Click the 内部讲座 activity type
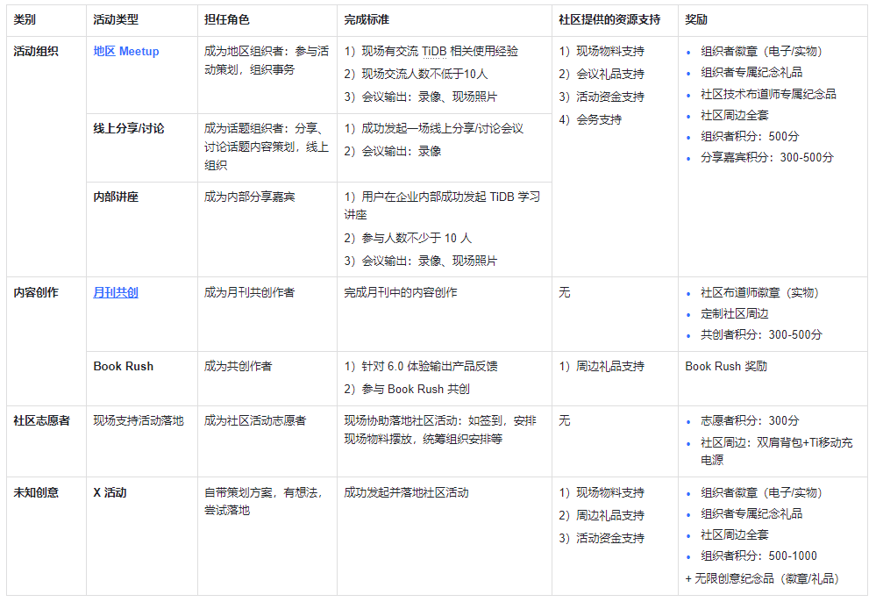The height and width of the screenshot is (602, 876). (116, 197)
